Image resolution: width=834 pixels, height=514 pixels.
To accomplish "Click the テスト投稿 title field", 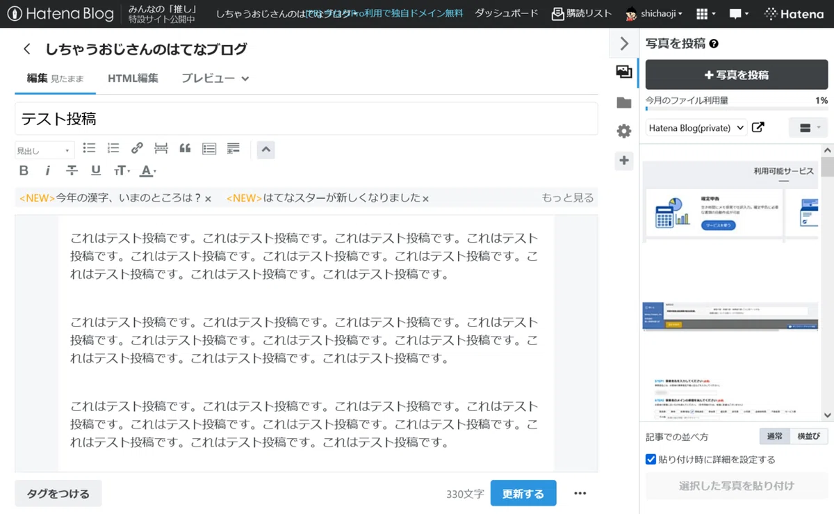I will [x=306, y=119].
